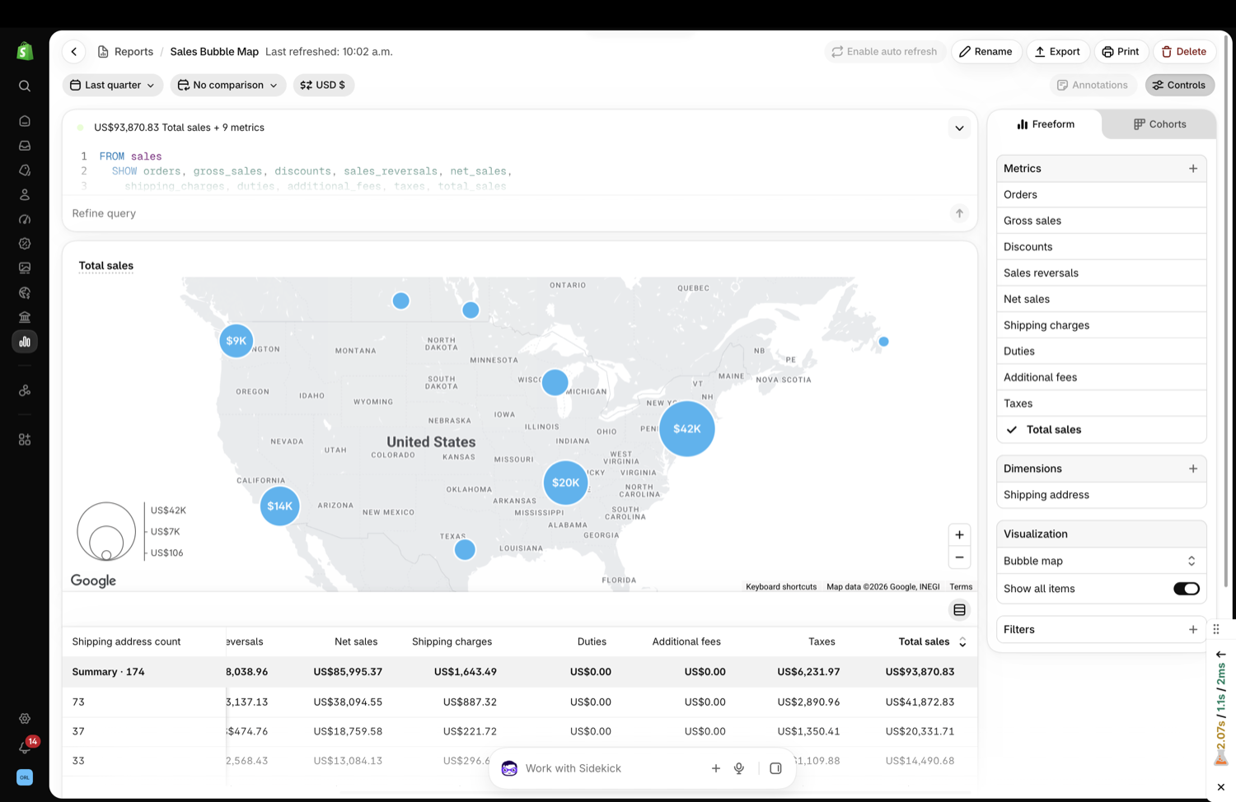The height and width of the screenshot is (802, 1236).
Task: Click the $42K map bubble
Action: tap(687, 429)
